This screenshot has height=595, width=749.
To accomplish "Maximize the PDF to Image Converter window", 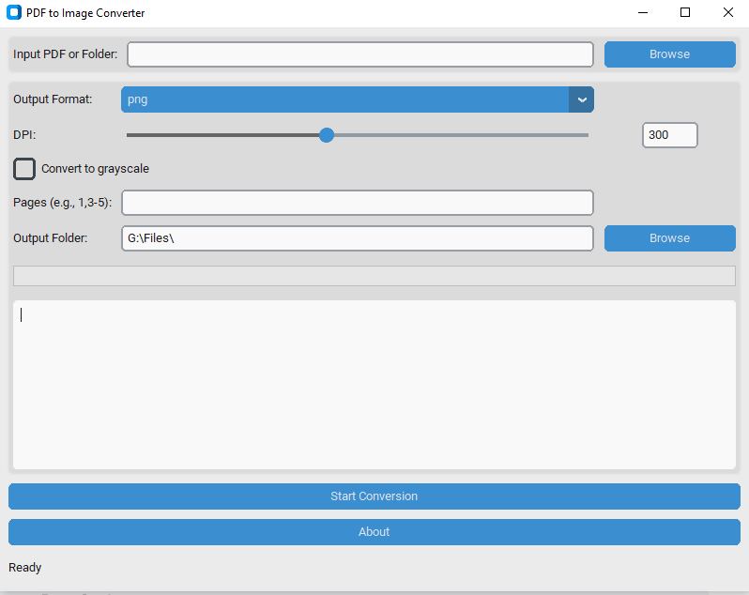I will pyautogui.click(x=685, y=12).
